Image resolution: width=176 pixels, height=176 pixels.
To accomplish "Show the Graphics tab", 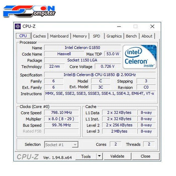I will pyautogui.click(x=114, y=36).
